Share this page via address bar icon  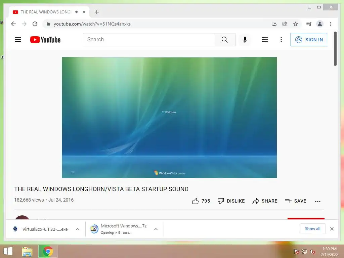point(285,24)
